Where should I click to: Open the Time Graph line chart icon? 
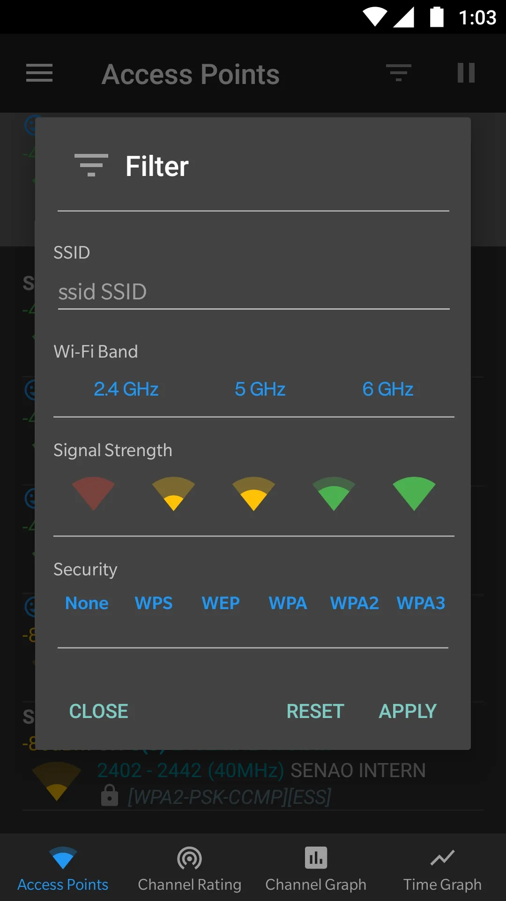coord(442,857)
